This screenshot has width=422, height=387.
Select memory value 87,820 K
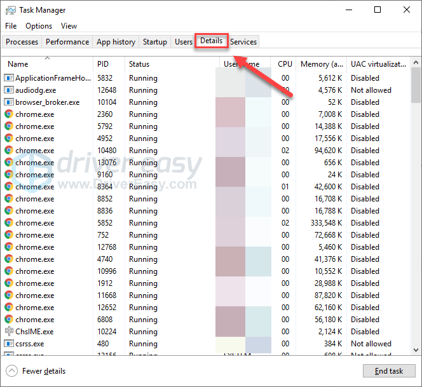click(329, 295)
